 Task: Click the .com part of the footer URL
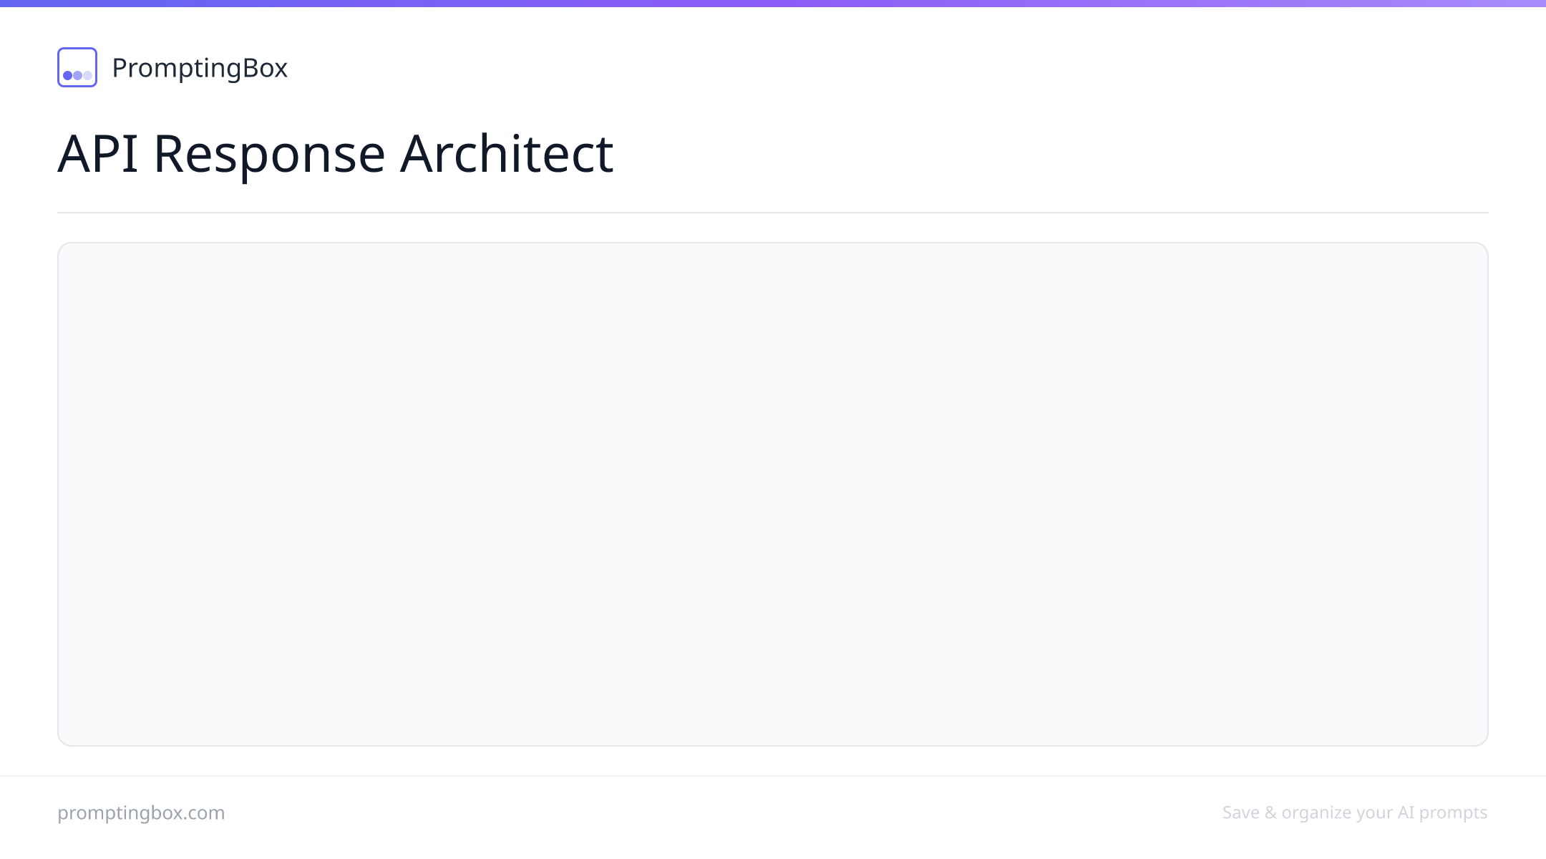point(206,812)
